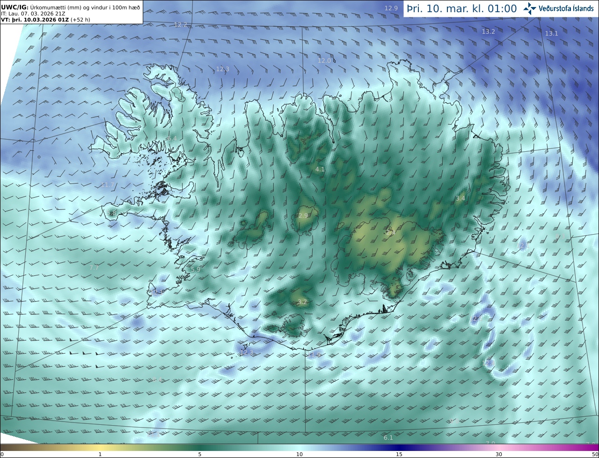This screenshot has height=458, width=599.
Task: Click the 13.1 value label
Action: tap(551, 33)
